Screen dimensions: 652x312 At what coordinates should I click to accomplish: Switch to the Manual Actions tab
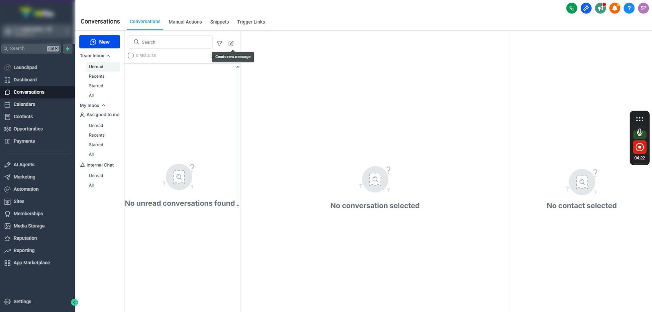(185, 22)
